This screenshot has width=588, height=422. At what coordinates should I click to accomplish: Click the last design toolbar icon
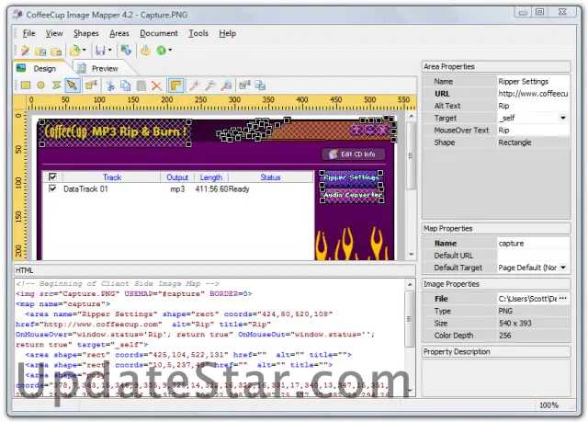(x=260, y=86)
